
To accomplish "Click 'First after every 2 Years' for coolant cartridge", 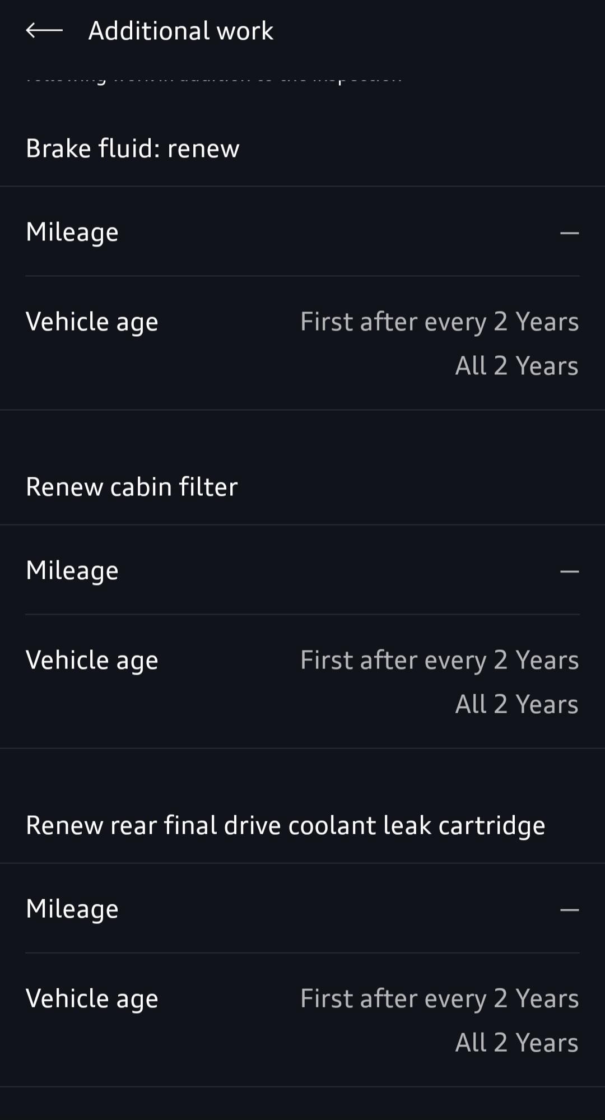I will pos(440,999).
